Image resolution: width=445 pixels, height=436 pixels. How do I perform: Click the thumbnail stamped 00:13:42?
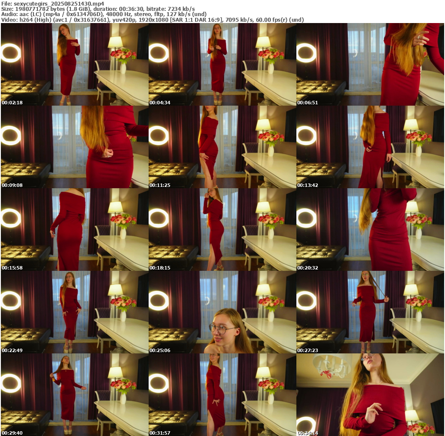[370, 147]
